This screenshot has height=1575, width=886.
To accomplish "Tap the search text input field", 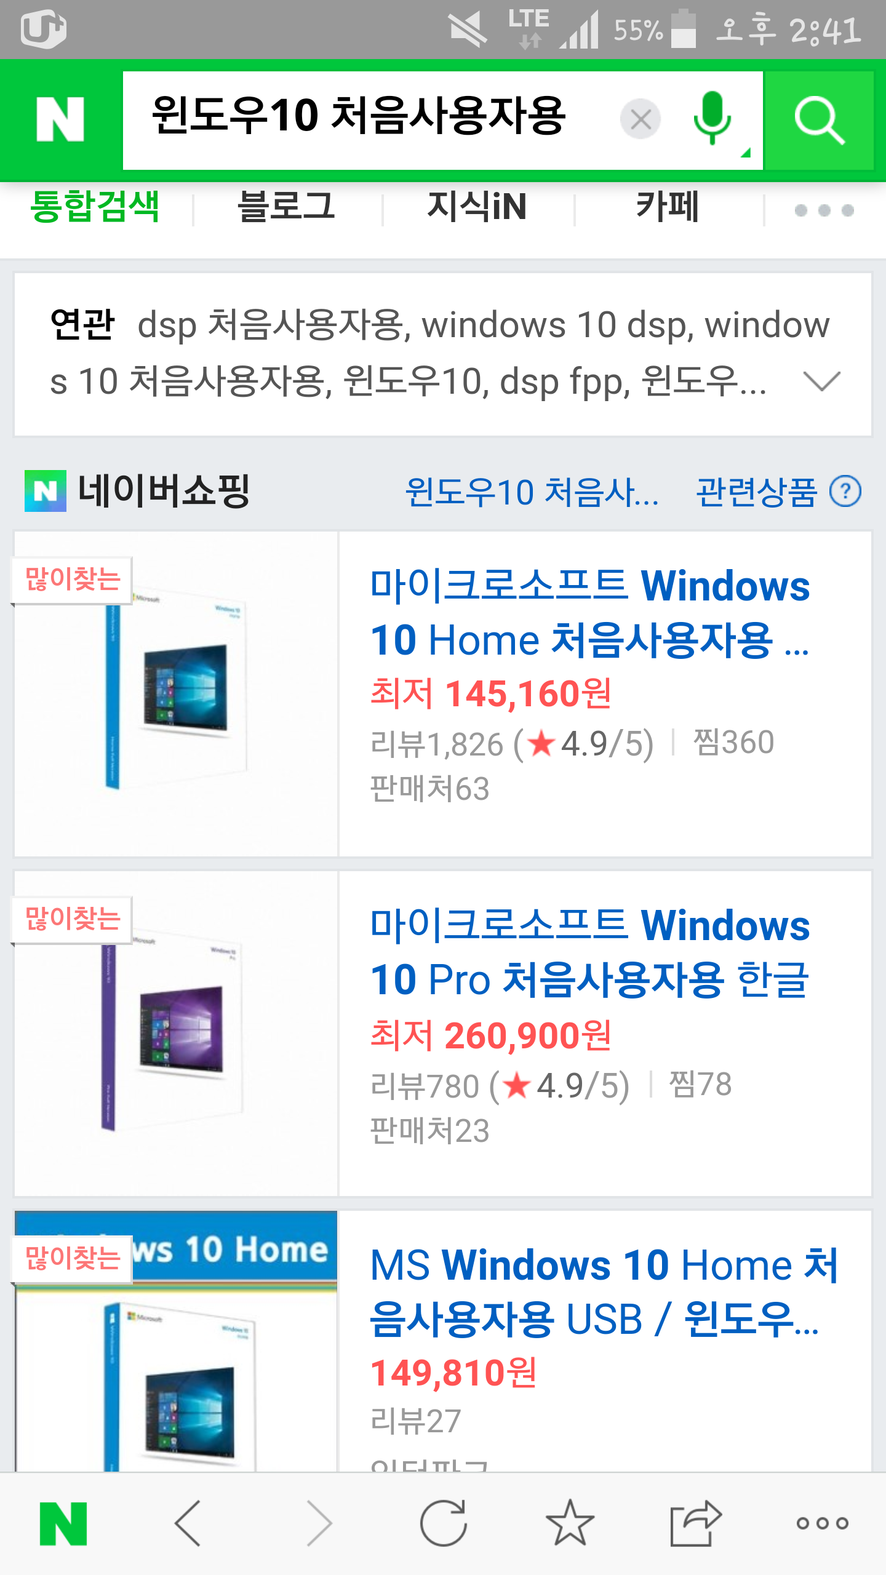I will coord(369,119).
